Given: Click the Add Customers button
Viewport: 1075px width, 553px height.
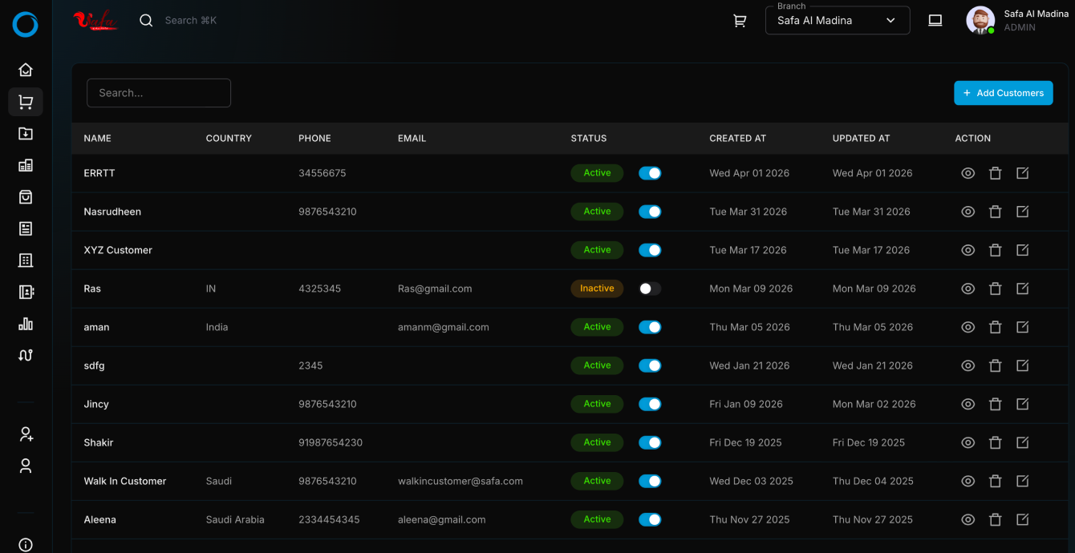Looking at the screenshot, I should pyautogui.click(x=1003, y=93).
